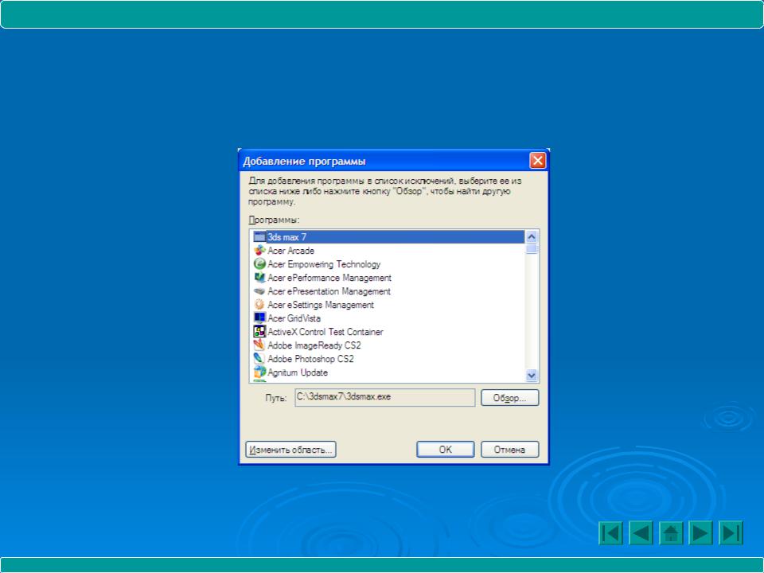Click the Acer Empowering Technology icon
The height and width of the screenshot is (573, 764).
click(x=259, y=264)
